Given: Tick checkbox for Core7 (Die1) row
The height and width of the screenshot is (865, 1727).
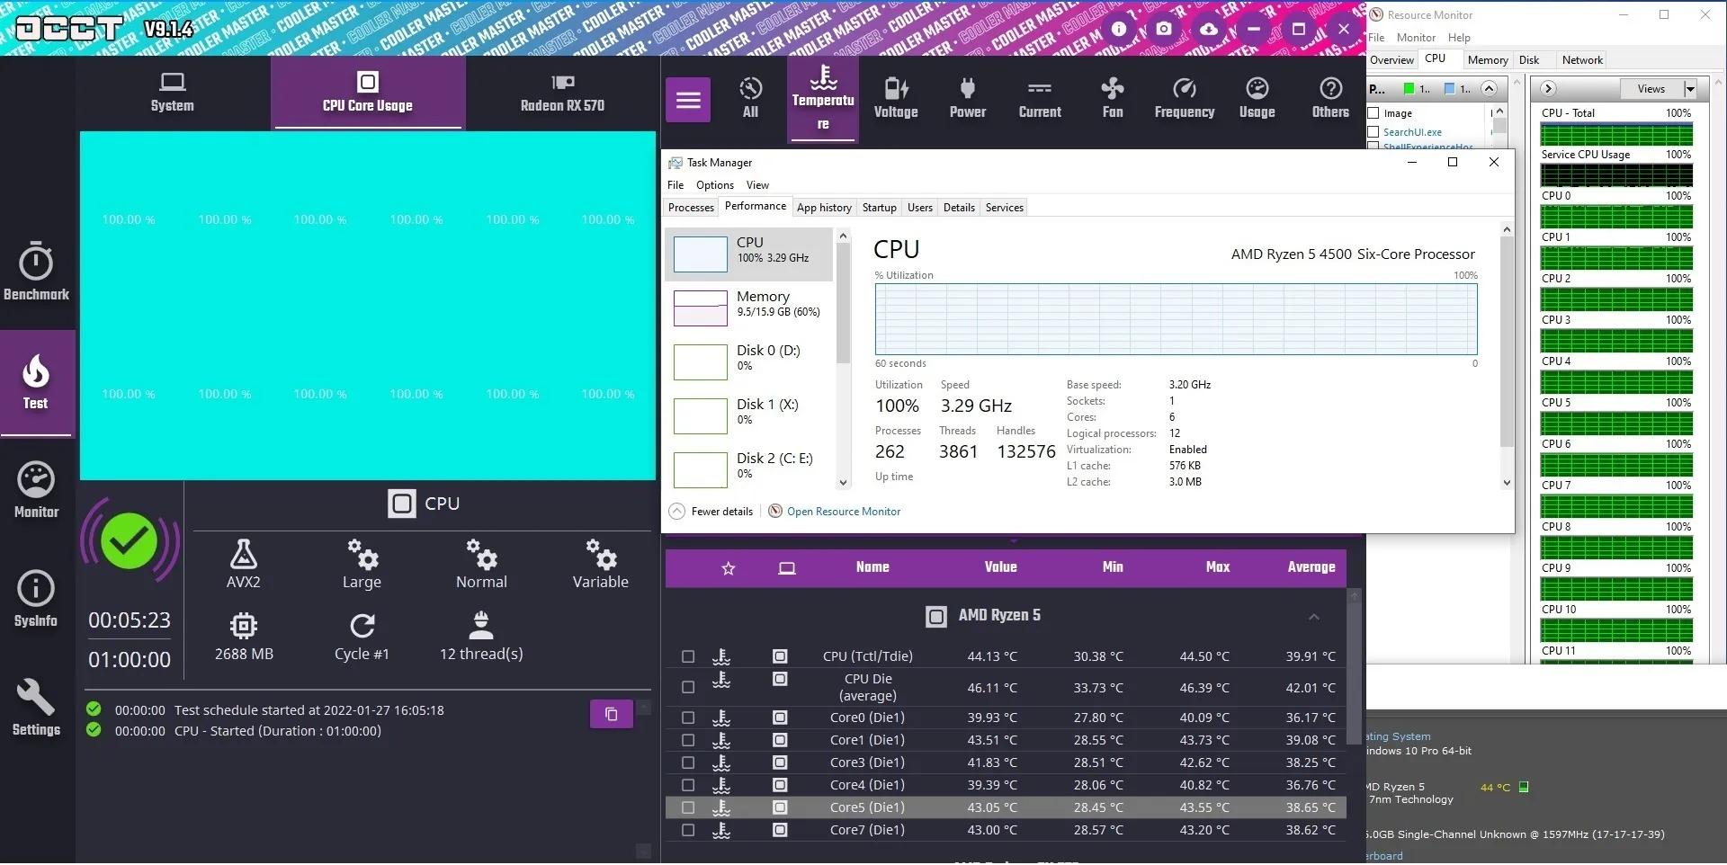Looking at the screenshot, I should pyautogui.click(x=688, y=831).
